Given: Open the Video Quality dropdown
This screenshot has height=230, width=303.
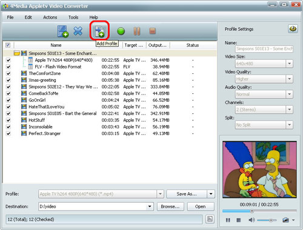Looking at the screenshot, I should [289, 79].
